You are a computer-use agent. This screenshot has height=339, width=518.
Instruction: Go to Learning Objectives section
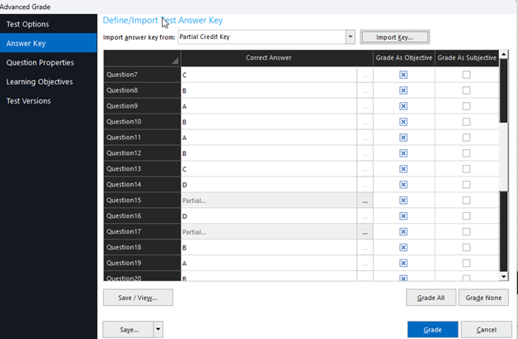coord(39,81)
